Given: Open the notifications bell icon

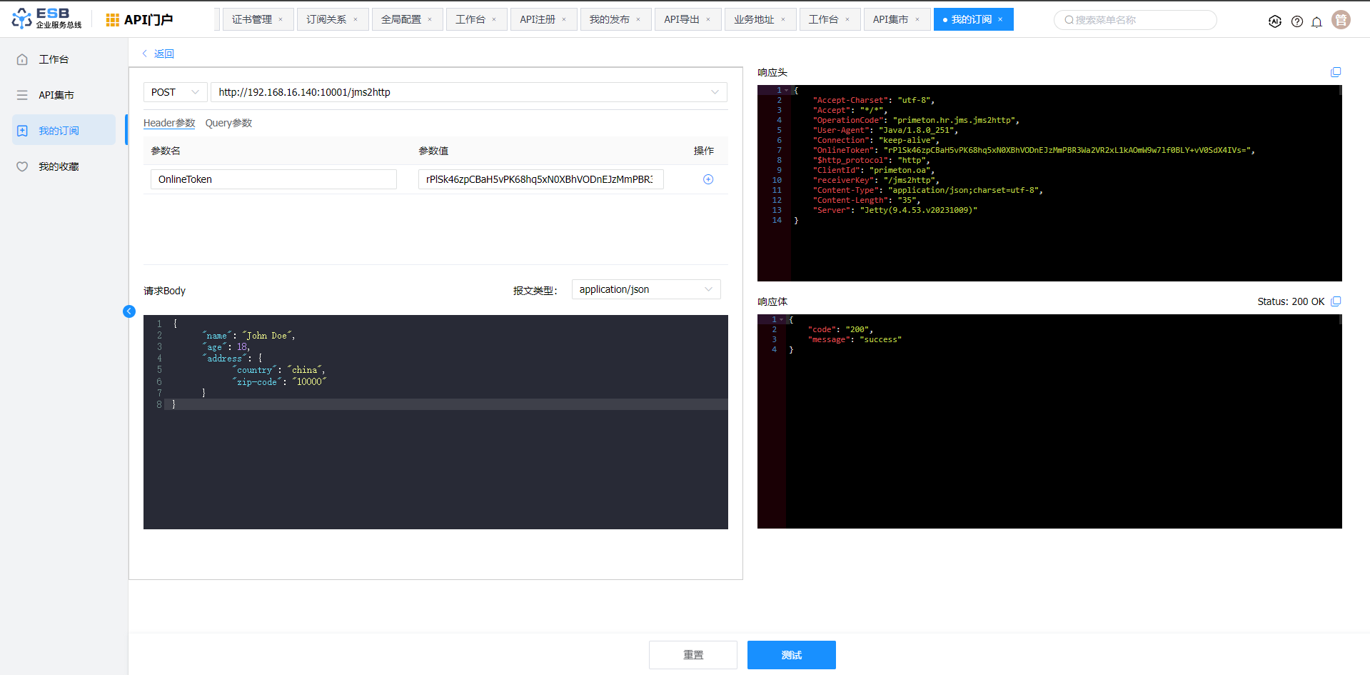Looking at the screenshot, I should (1316, 21).
